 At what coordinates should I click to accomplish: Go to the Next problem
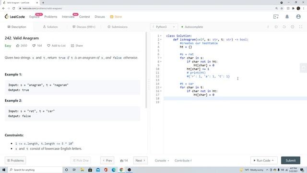pyautogui.click(x=141, y=161)
